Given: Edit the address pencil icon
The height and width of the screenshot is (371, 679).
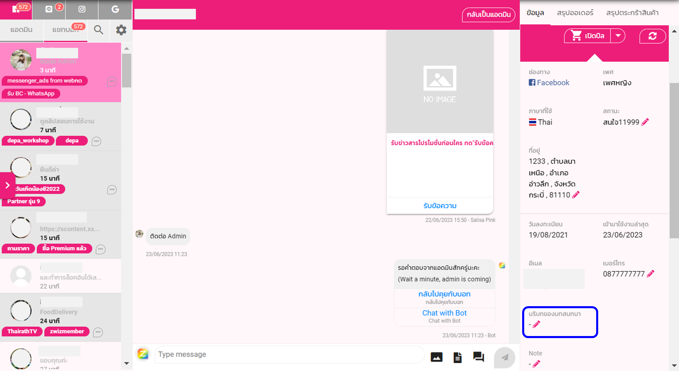Looking at the screenshot, I should click(x=576, y=195).
